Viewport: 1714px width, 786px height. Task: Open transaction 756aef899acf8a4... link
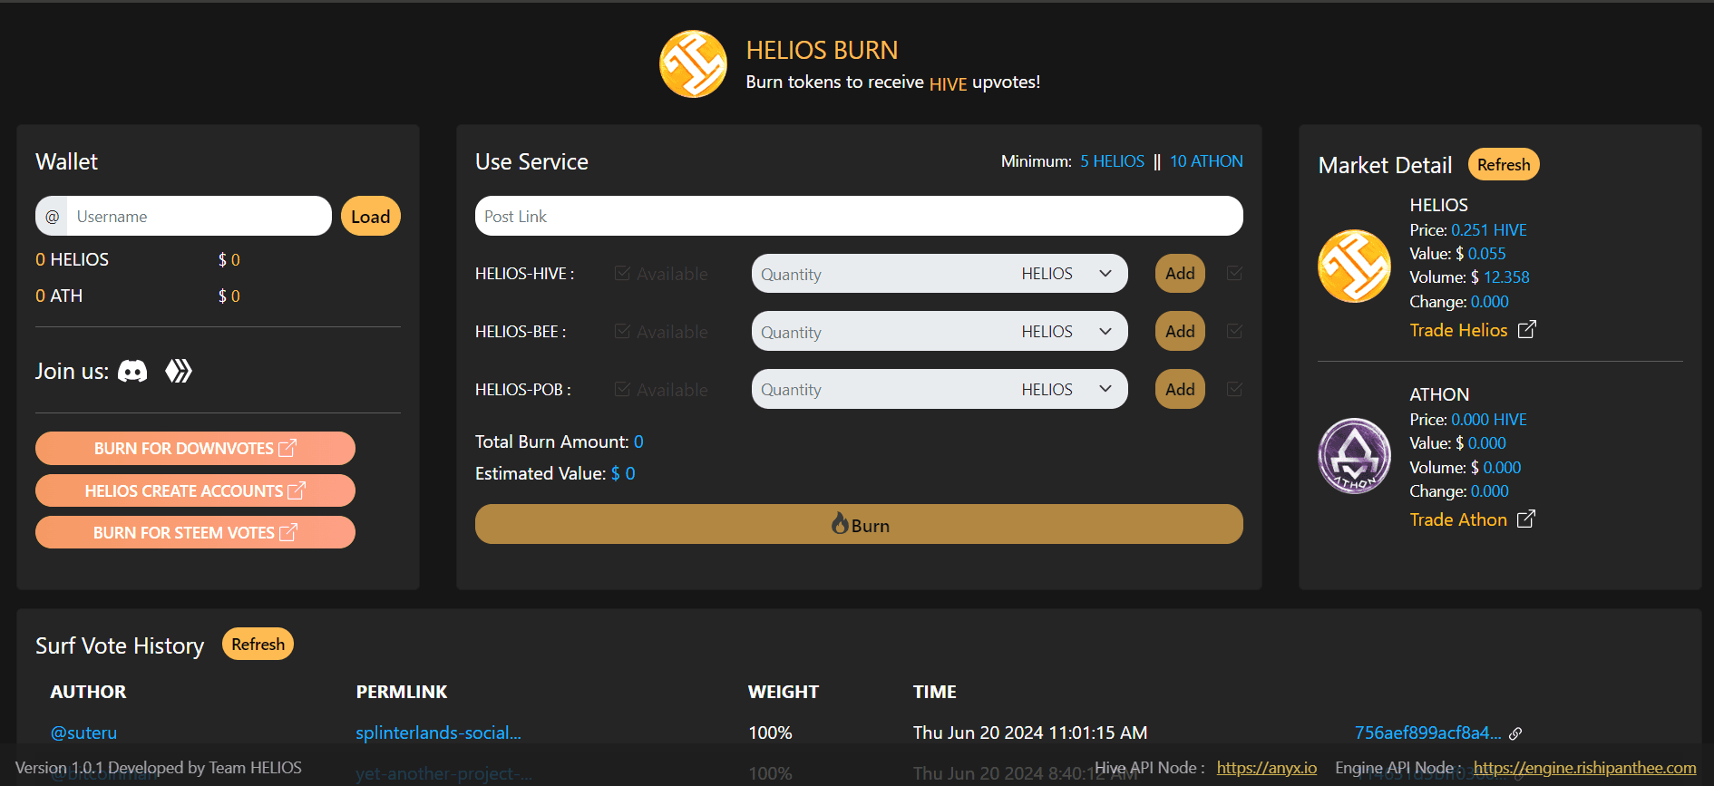point(1427,733)
